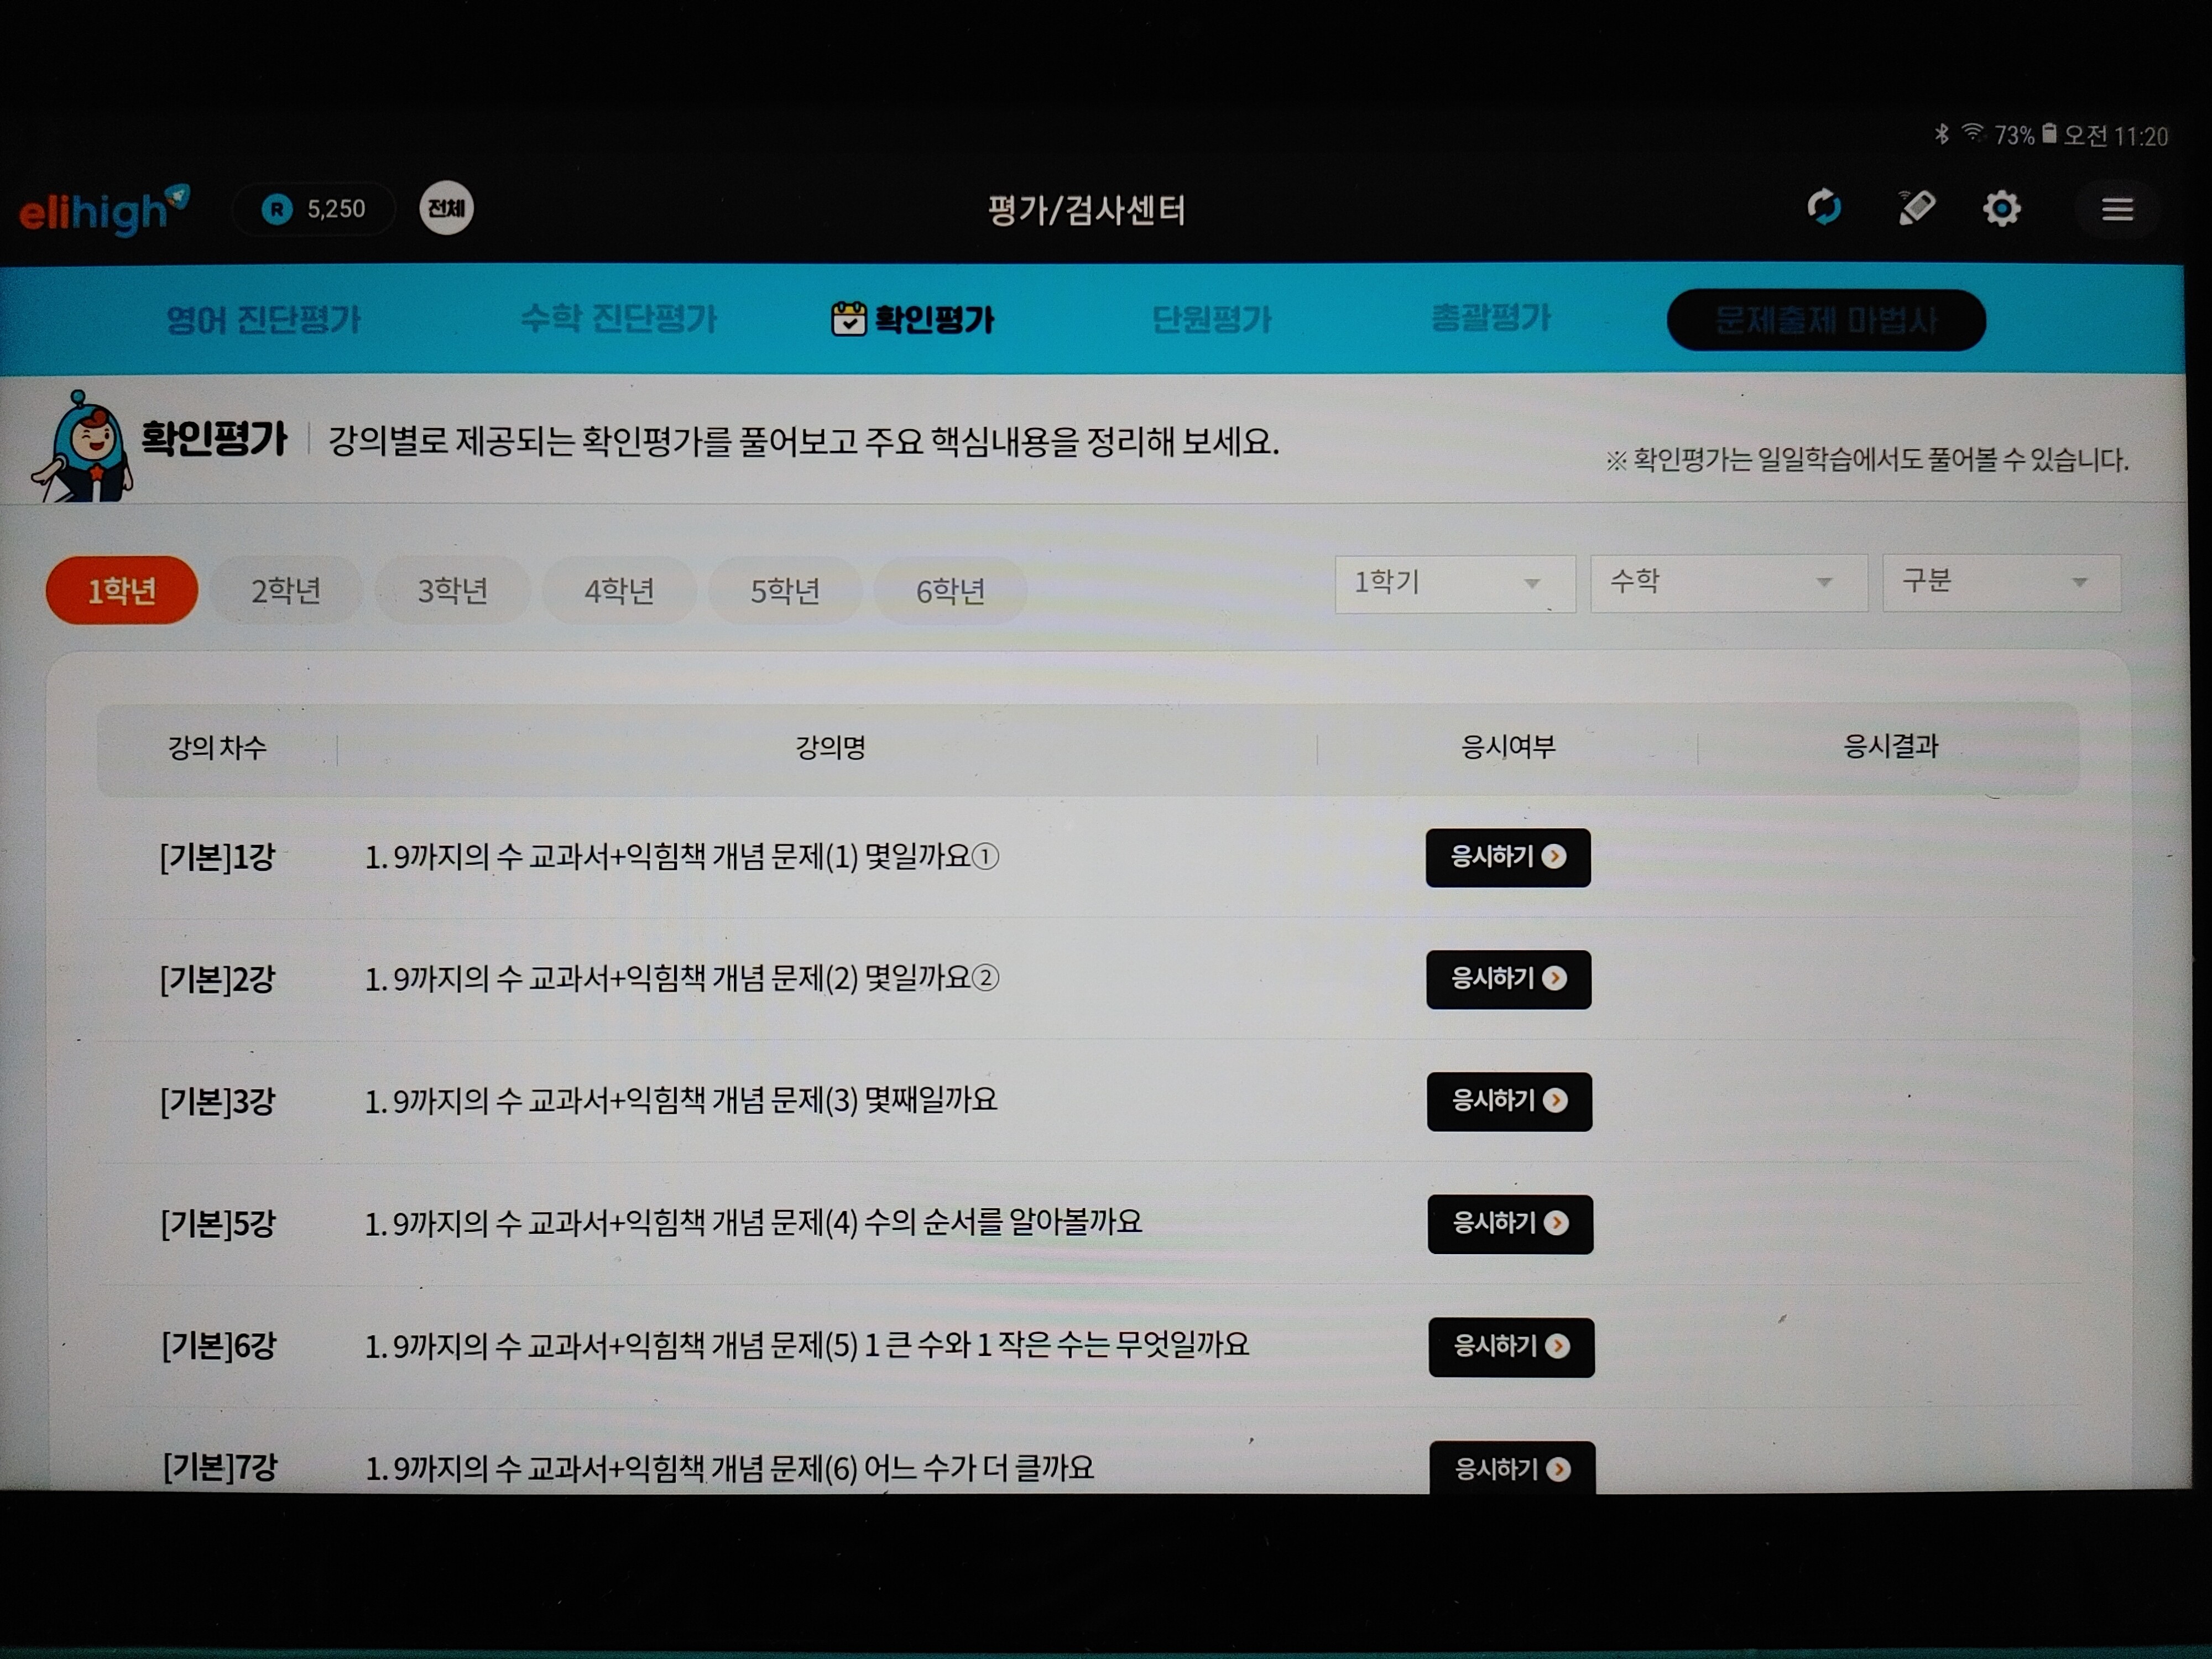This screenshot has height=1659, width=2212.
Task: Click lecture title 수의 순서를 알아볼까요
Action: tap(753, 1223)
